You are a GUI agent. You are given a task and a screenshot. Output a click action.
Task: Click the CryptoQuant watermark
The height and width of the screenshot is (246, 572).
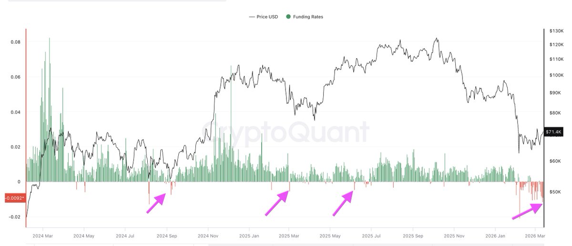tap(285, 132)
